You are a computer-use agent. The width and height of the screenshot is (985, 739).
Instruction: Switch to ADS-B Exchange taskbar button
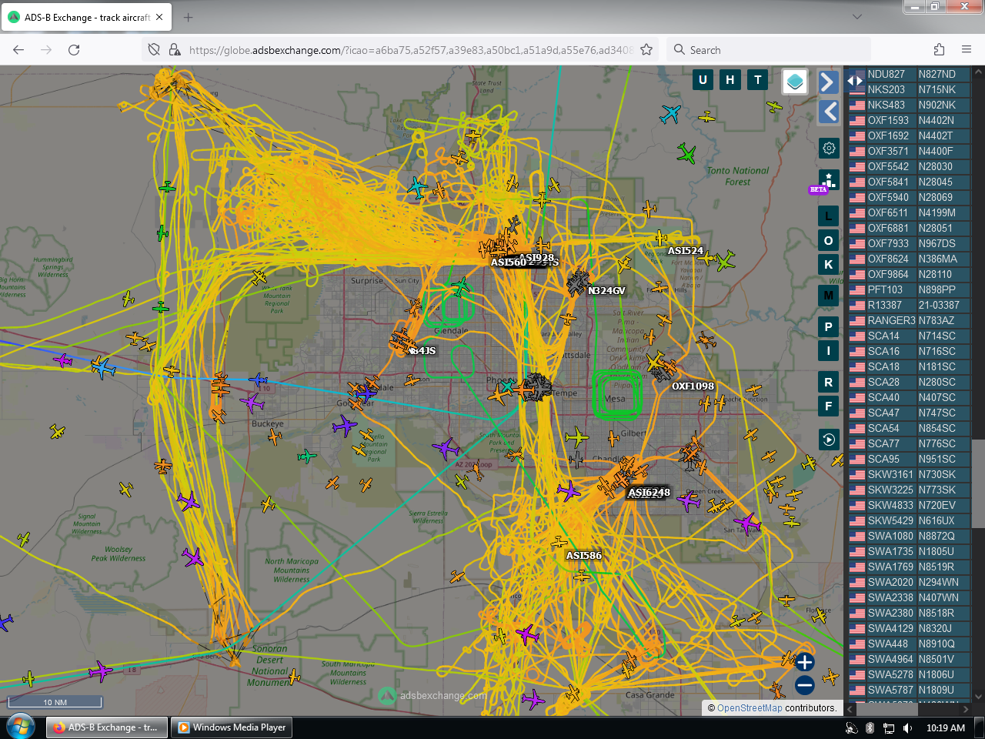point(106,727)
